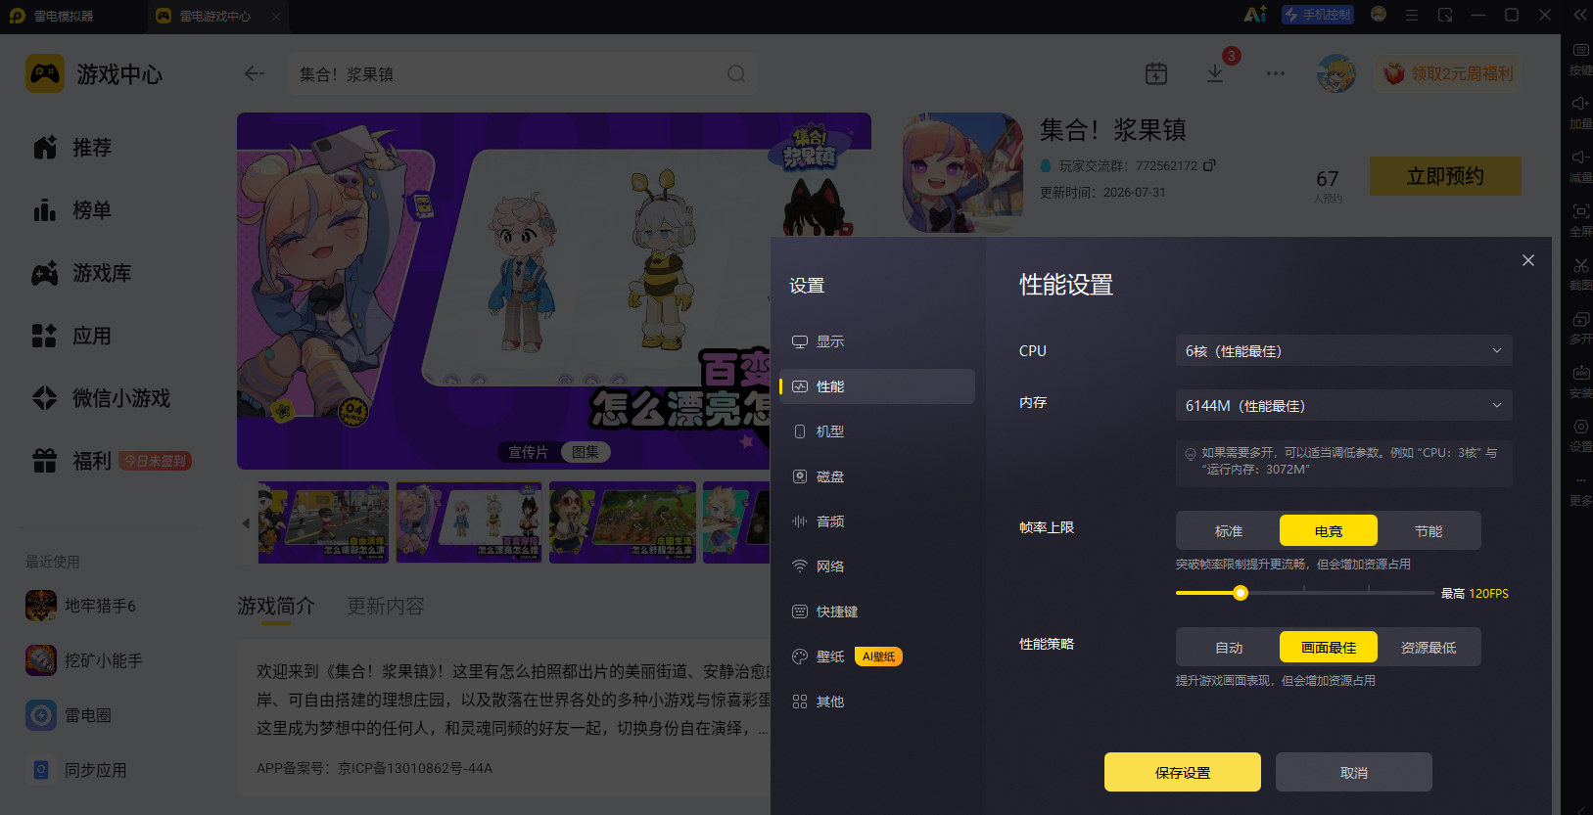Select 标准 frame rate limit
The width and height of the screenshot is (1593, 815).
pyautogui.click(x=1229, y=530)
